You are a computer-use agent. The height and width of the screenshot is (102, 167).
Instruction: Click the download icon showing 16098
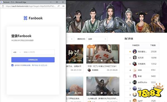[75, 60]
